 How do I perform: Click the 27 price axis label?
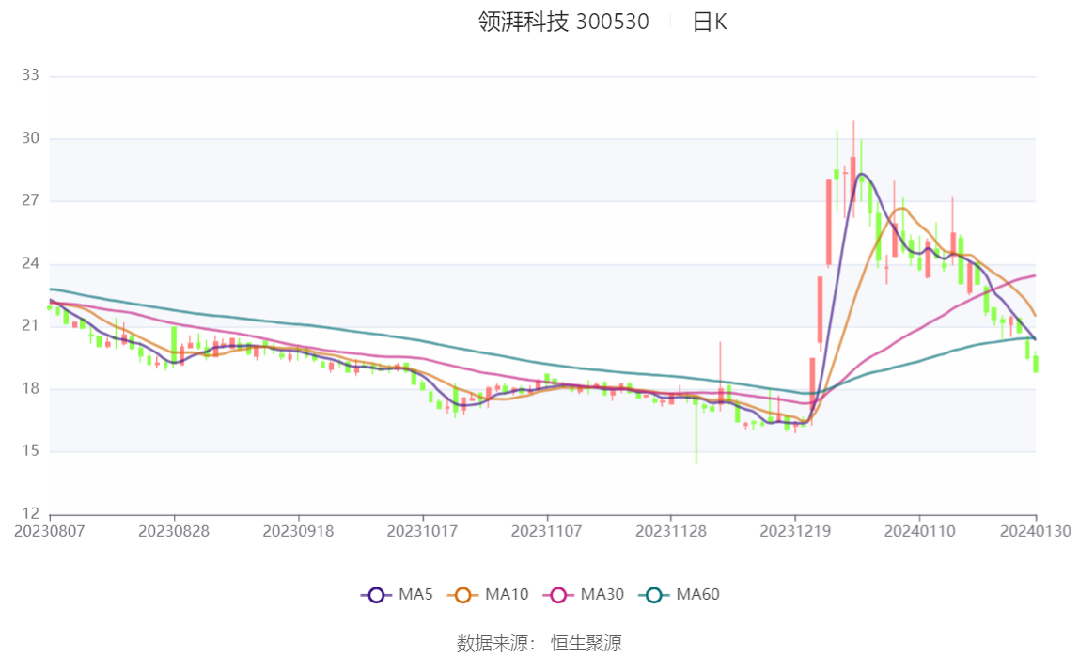pyautogui.click(x=30, y=200)
